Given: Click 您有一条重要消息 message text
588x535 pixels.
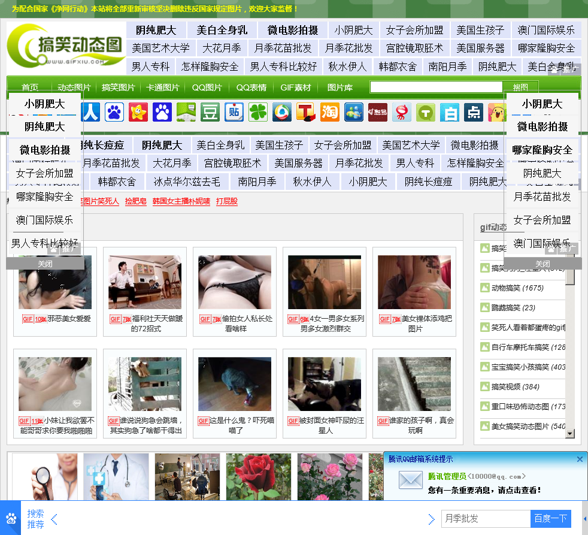Looking at the screenshot, I should click(x=484, y=490).
